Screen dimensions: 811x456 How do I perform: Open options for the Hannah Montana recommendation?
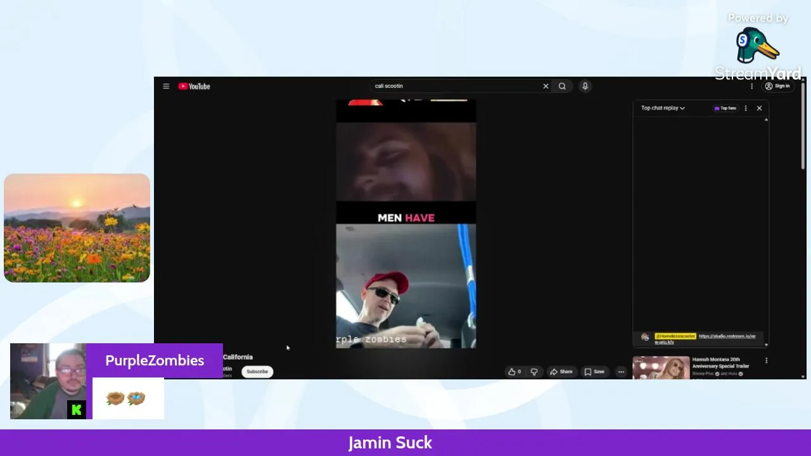(x=766, y=360)
